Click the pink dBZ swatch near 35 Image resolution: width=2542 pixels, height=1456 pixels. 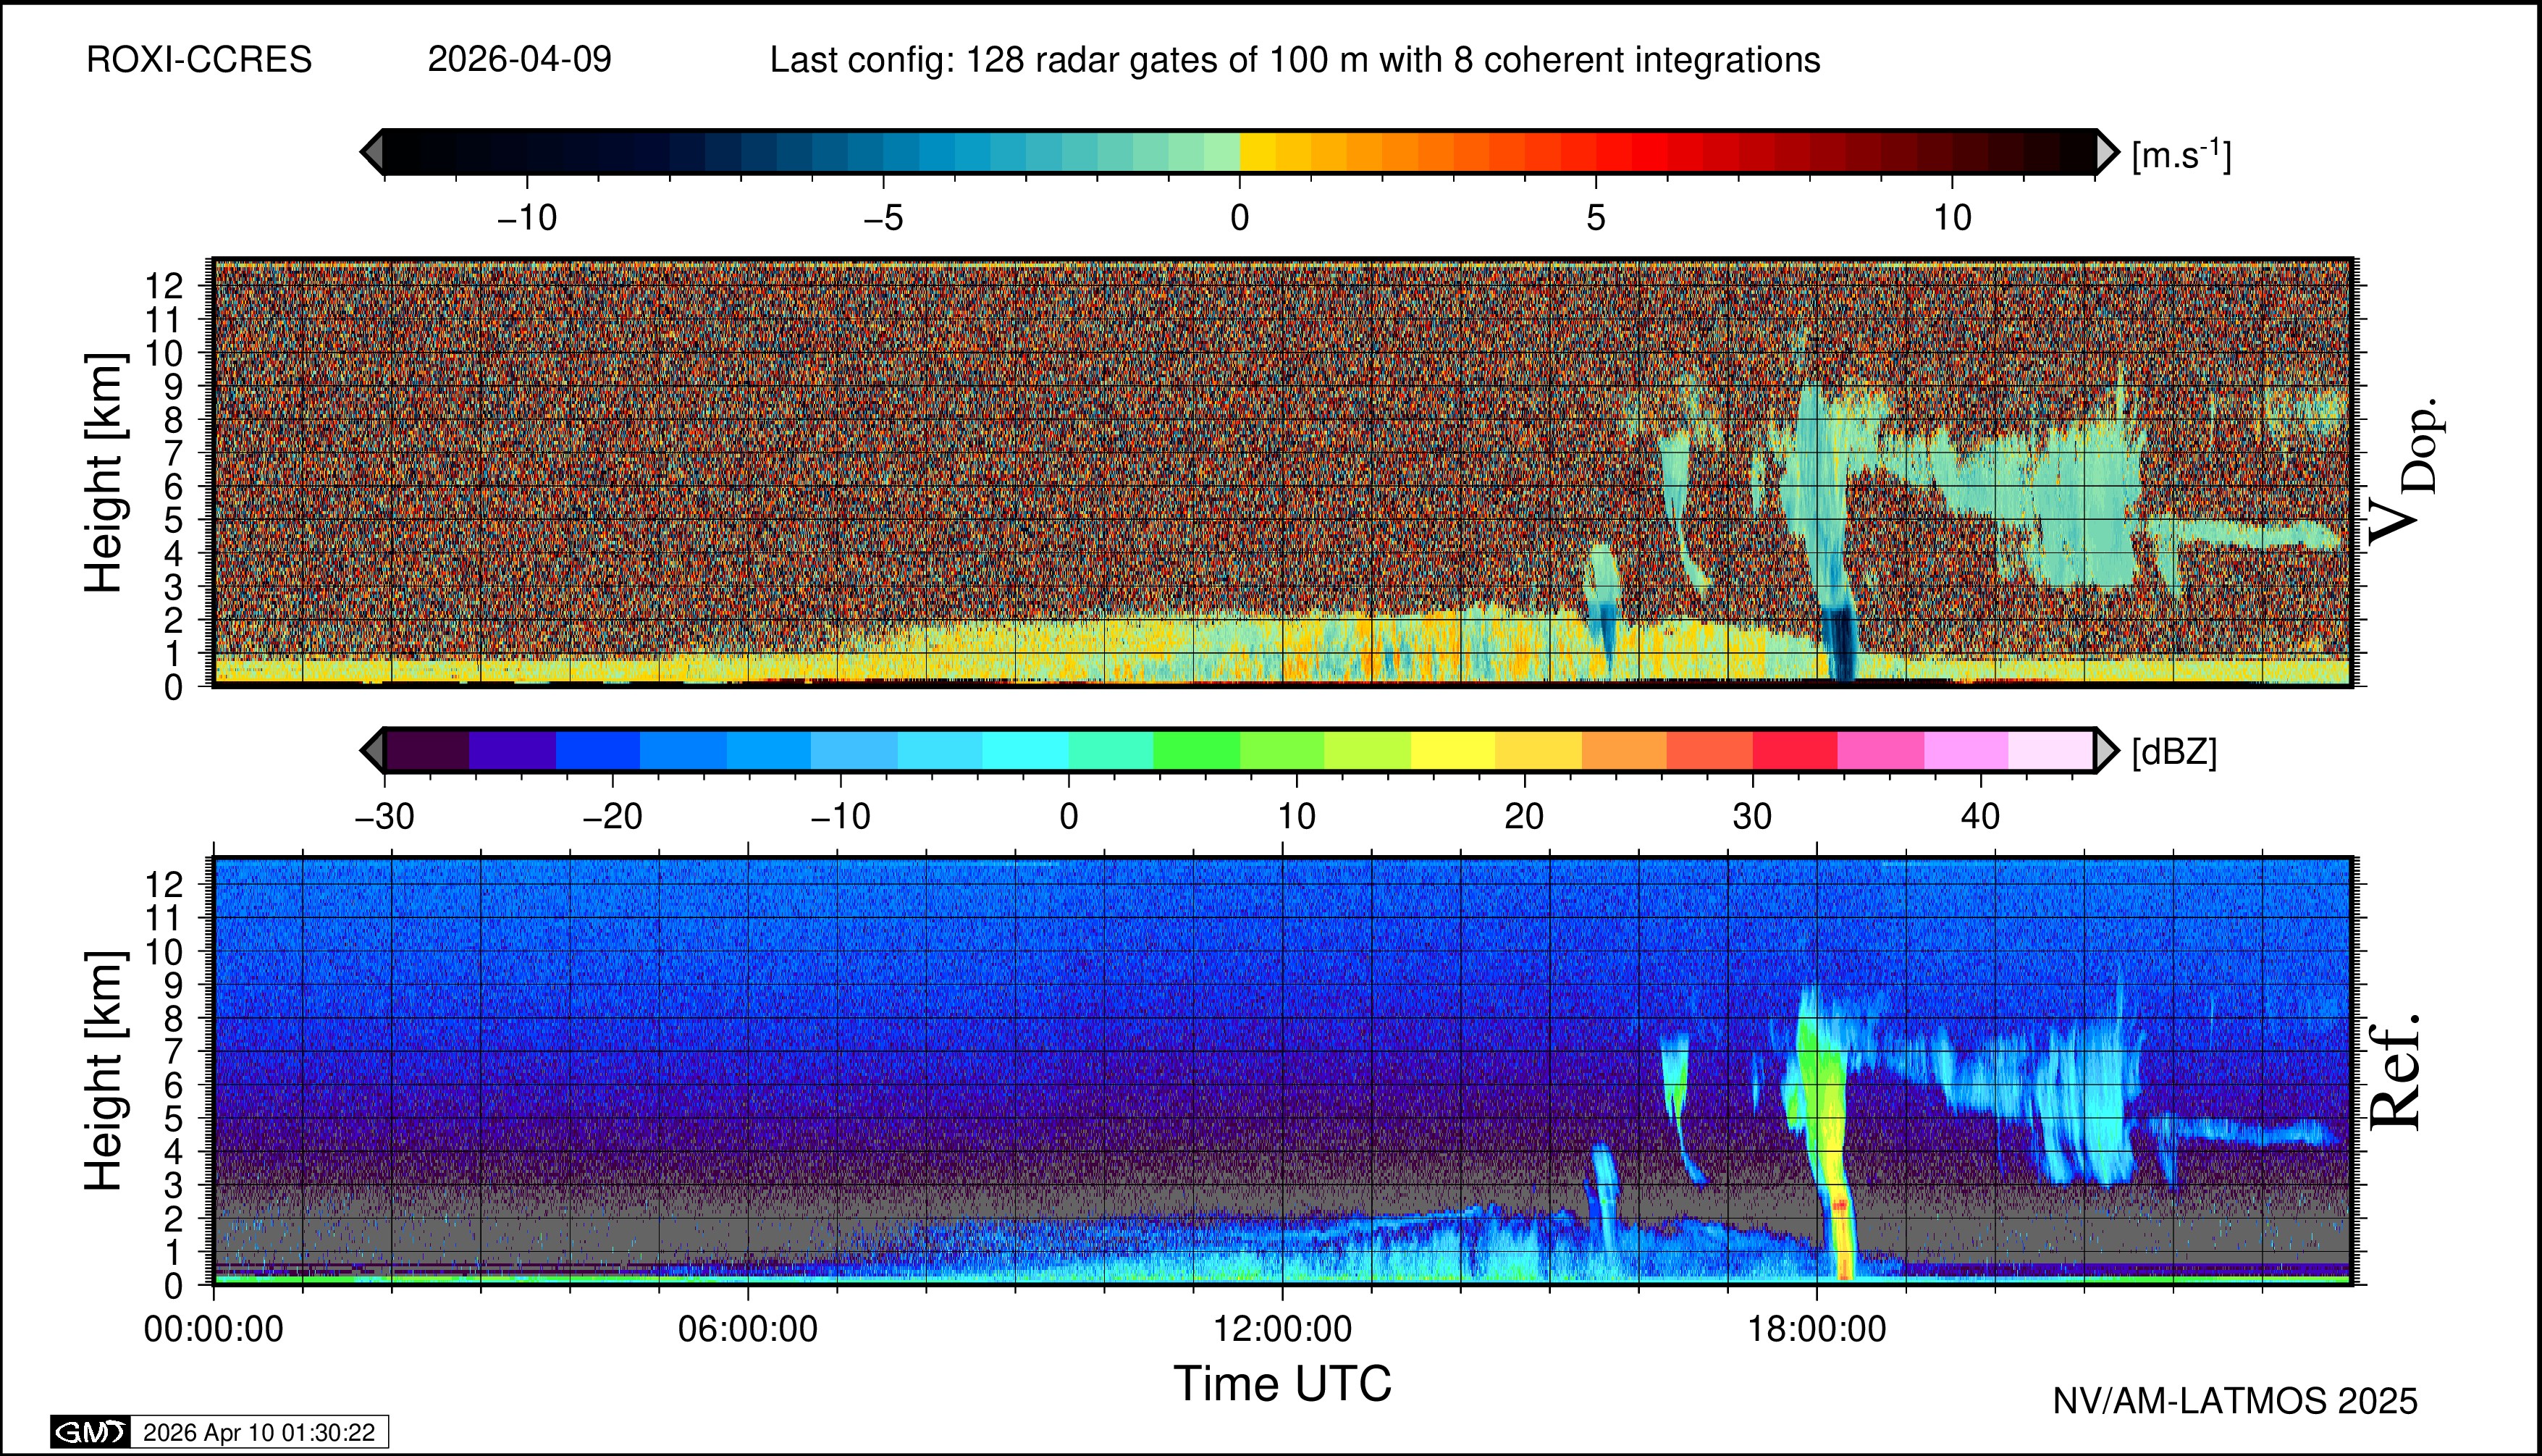pos(1880,750)
